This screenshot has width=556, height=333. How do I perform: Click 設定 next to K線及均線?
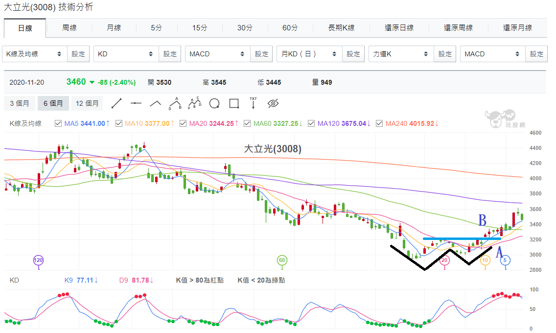point(78,54)
